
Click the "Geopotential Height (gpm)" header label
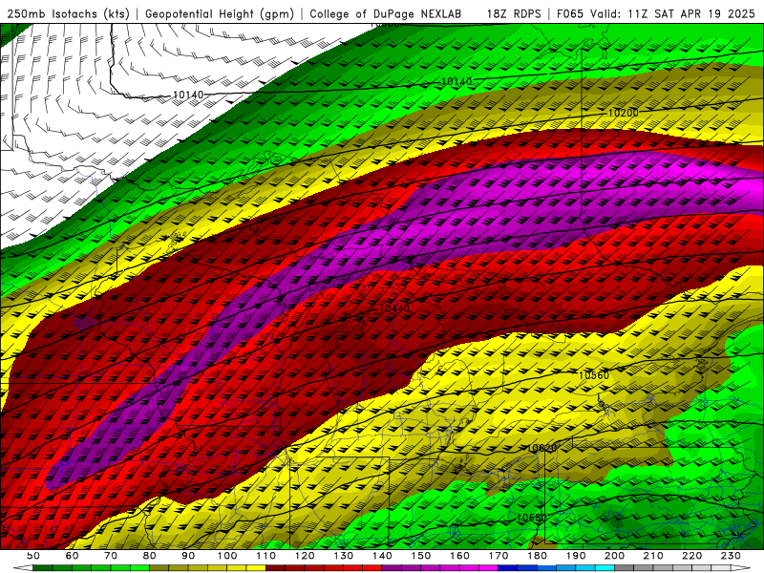(220, 13)
